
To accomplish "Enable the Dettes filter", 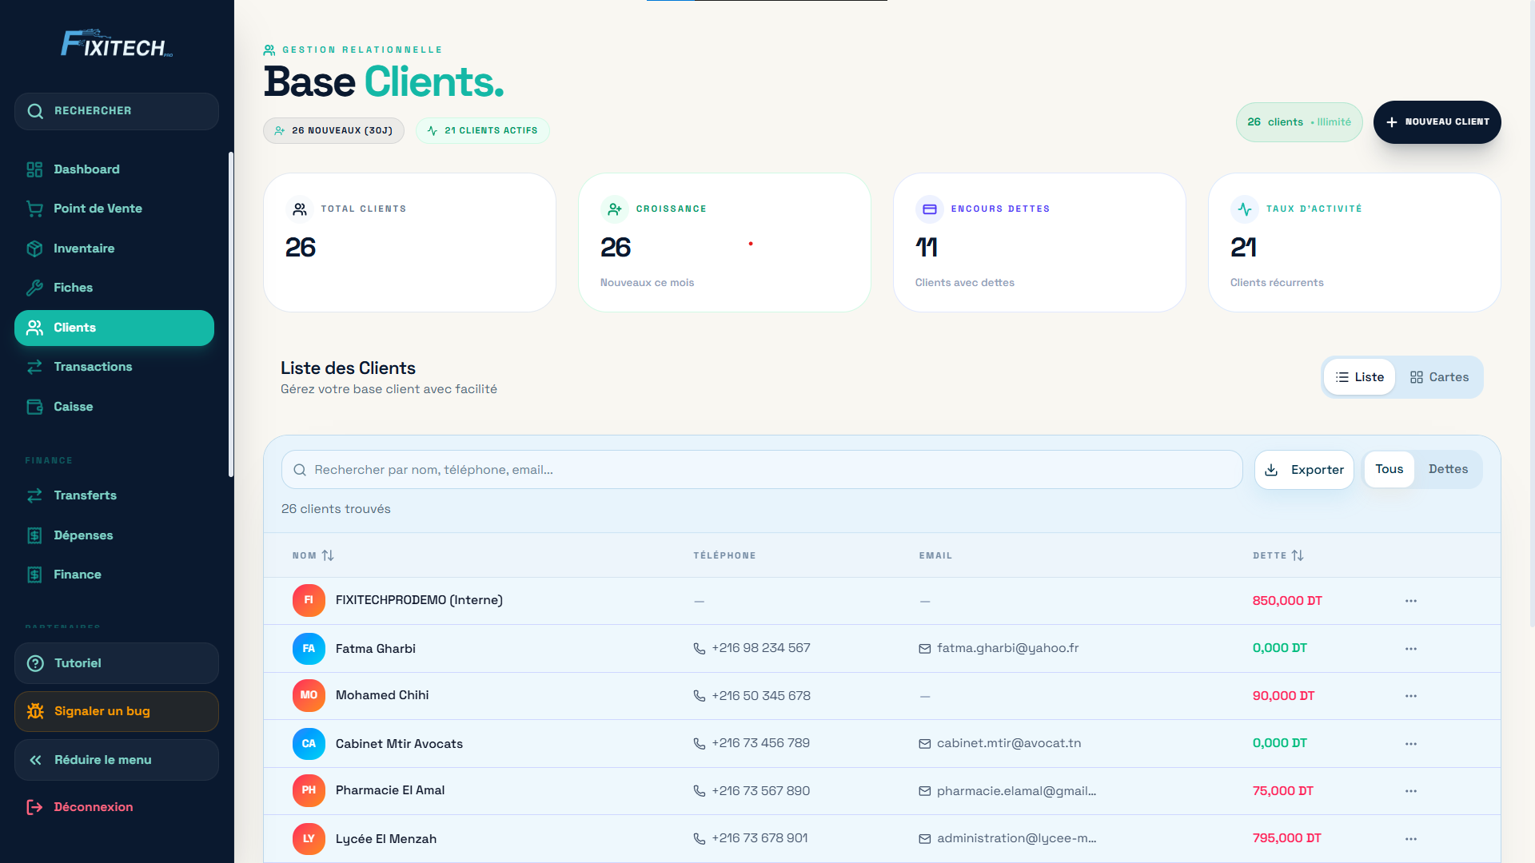I will [x=1448, y=469].
